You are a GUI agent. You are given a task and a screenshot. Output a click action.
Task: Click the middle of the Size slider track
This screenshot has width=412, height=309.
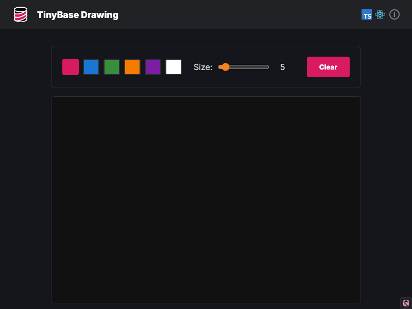244,67
